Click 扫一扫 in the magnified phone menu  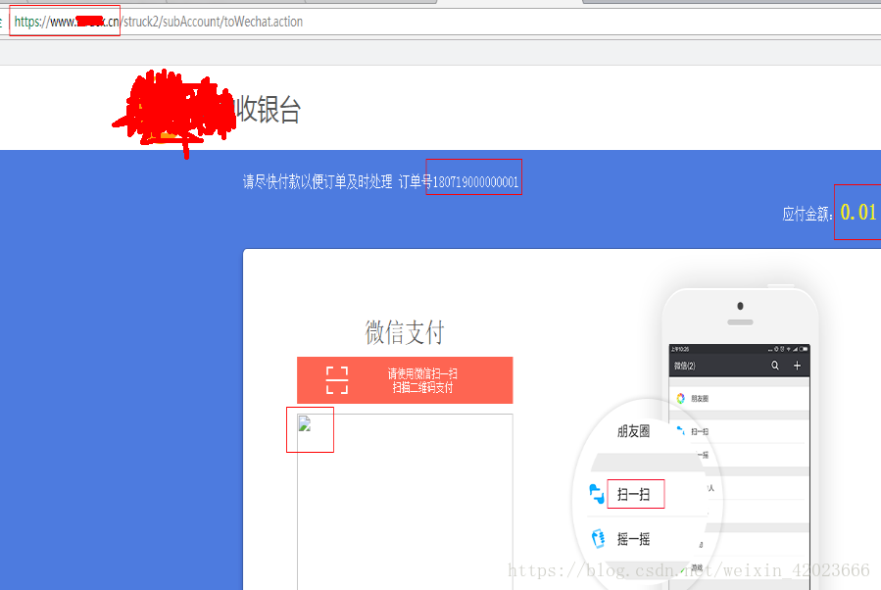(x=634, y=495)
